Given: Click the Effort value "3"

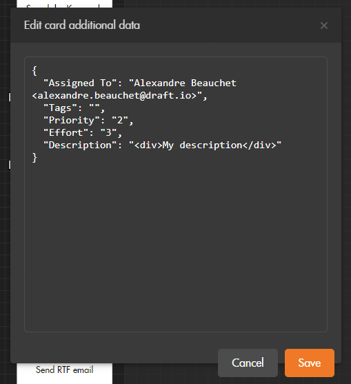Looking at the screenshot, I should (108, 133).
